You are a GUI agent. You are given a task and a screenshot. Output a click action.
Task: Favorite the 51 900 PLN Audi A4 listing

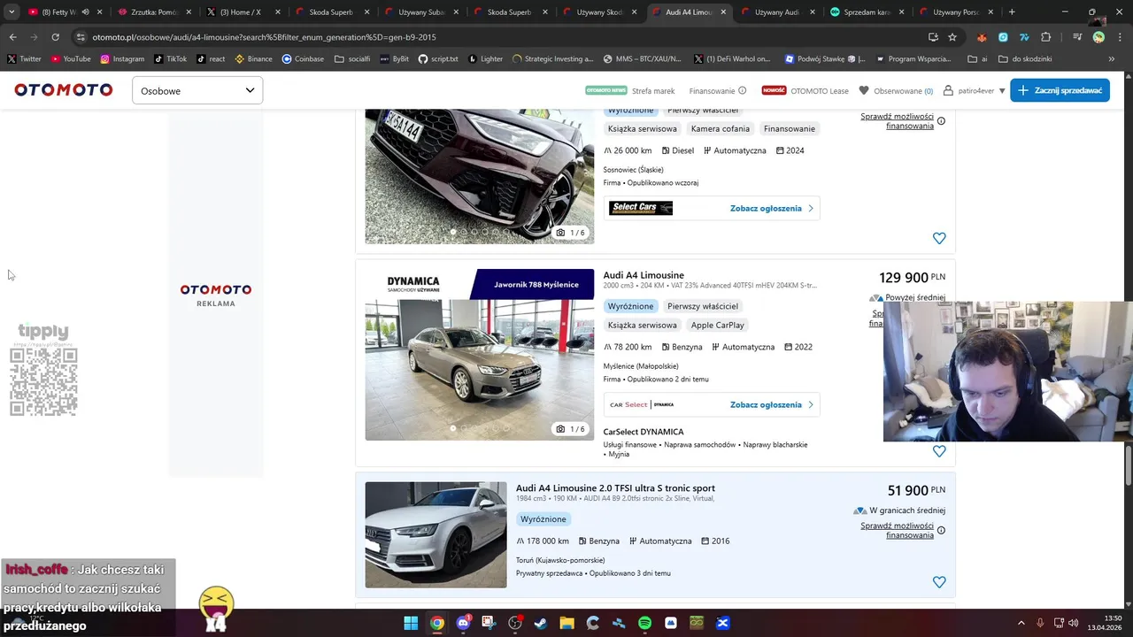(939, 582)
